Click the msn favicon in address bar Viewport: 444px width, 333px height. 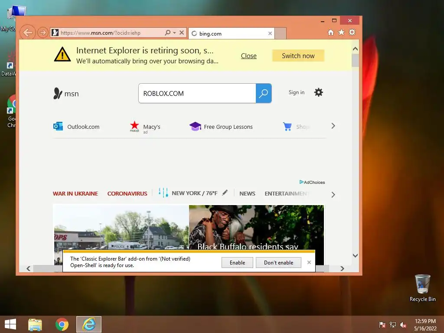click(55, 33)
